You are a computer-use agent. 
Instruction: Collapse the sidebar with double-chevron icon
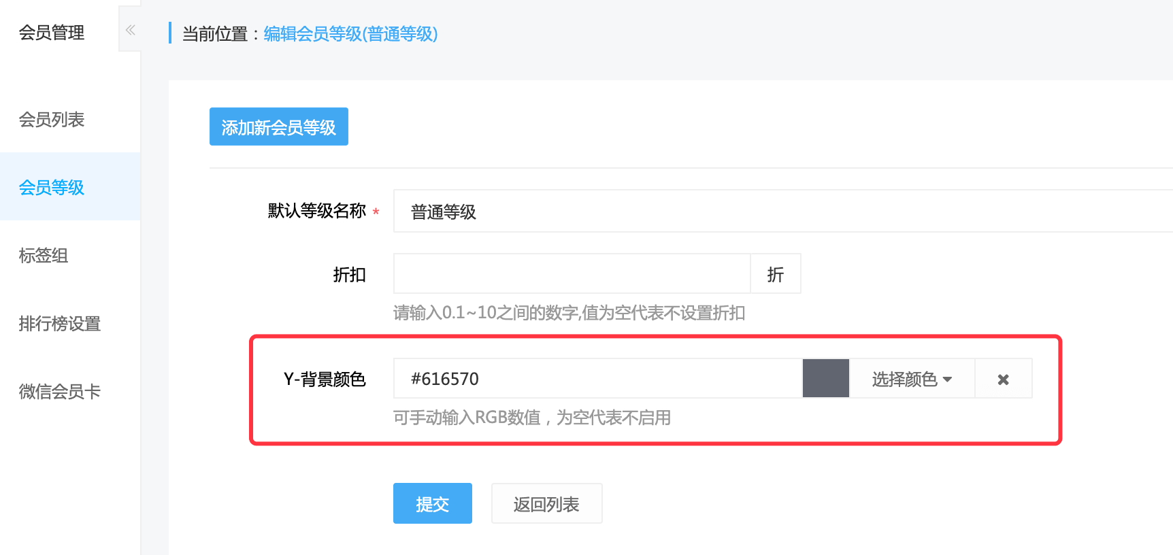(130, 30)
